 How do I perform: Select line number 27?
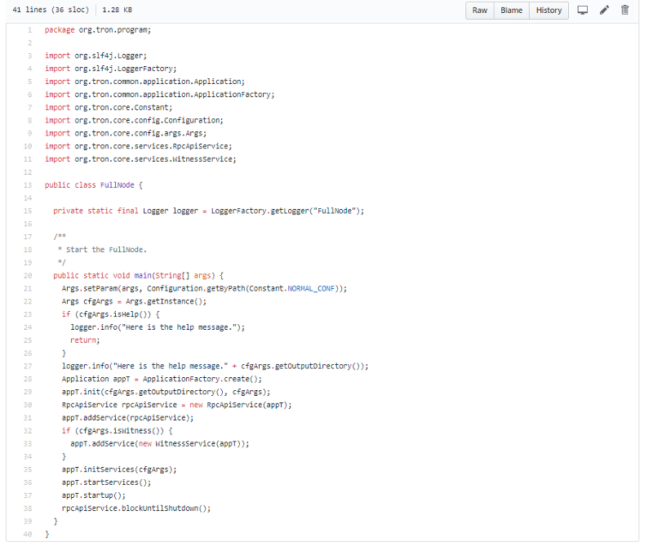coord(28,366)
